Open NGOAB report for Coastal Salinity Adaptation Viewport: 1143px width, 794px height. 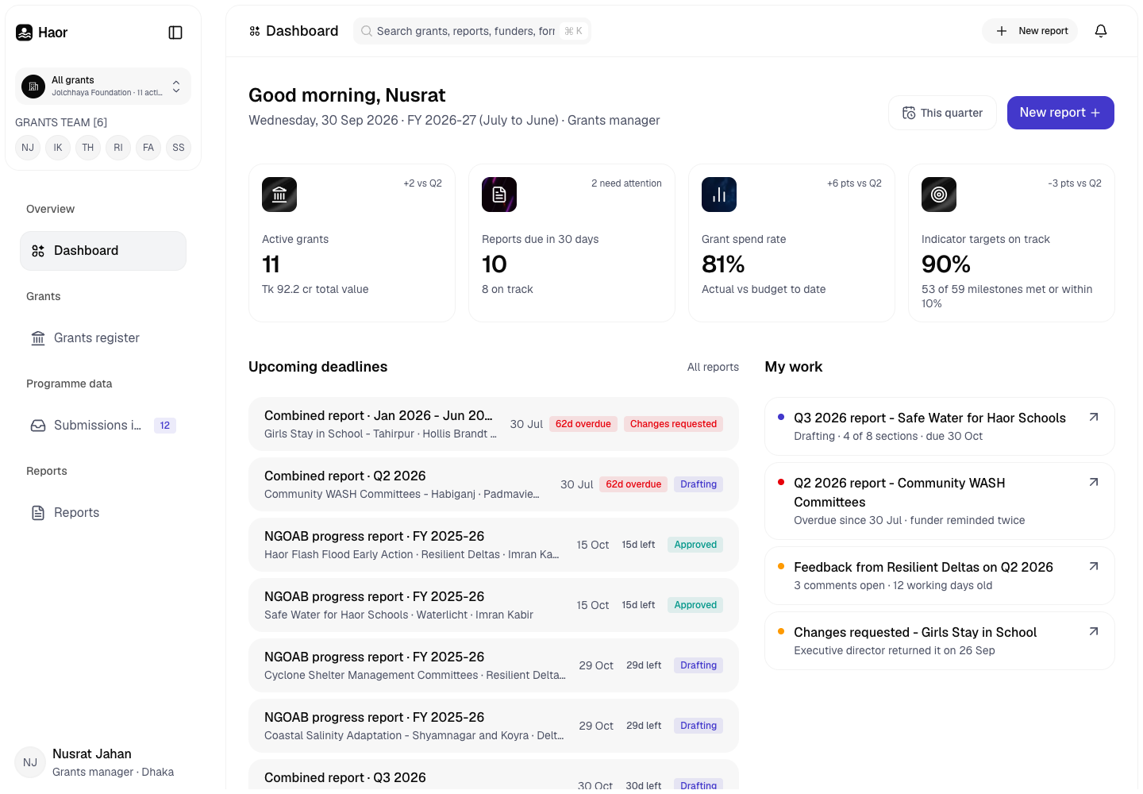pyautogui.click(x=494, y=726)
